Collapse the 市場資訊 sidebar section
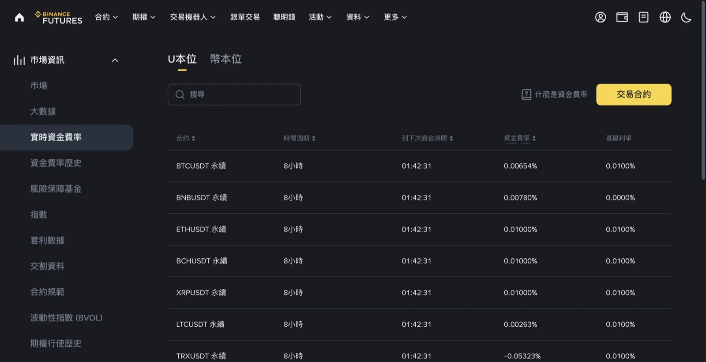This screenshot has height=362, width=706. 115,60
